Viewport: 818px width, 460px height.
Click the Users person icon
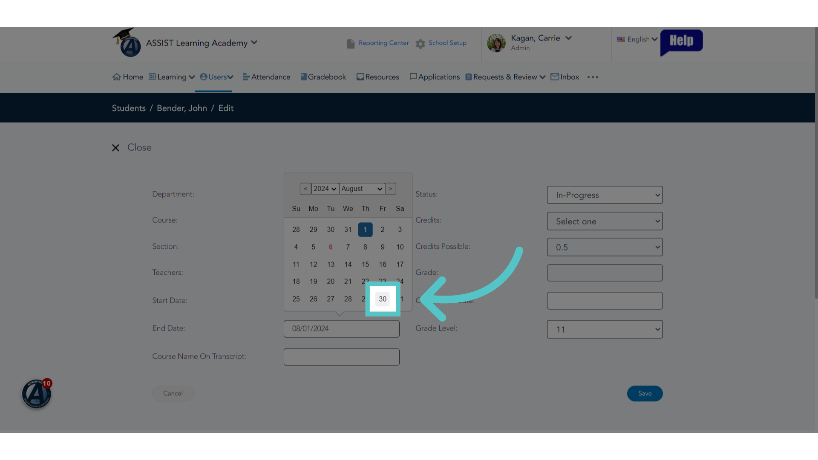tap(204, 77)
